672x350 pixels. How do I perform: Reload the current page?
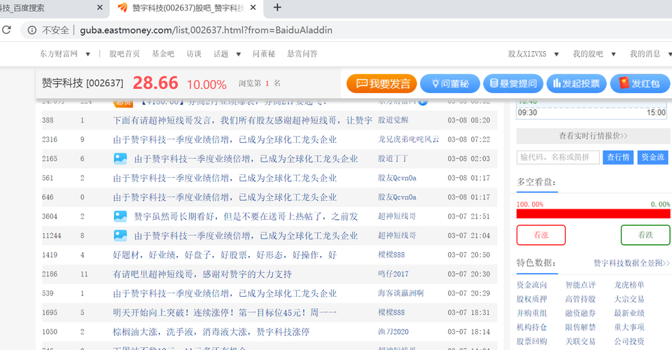[x=6, y=30]
